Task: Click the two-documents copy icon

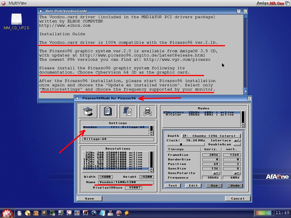Action: tap(128, 111)
